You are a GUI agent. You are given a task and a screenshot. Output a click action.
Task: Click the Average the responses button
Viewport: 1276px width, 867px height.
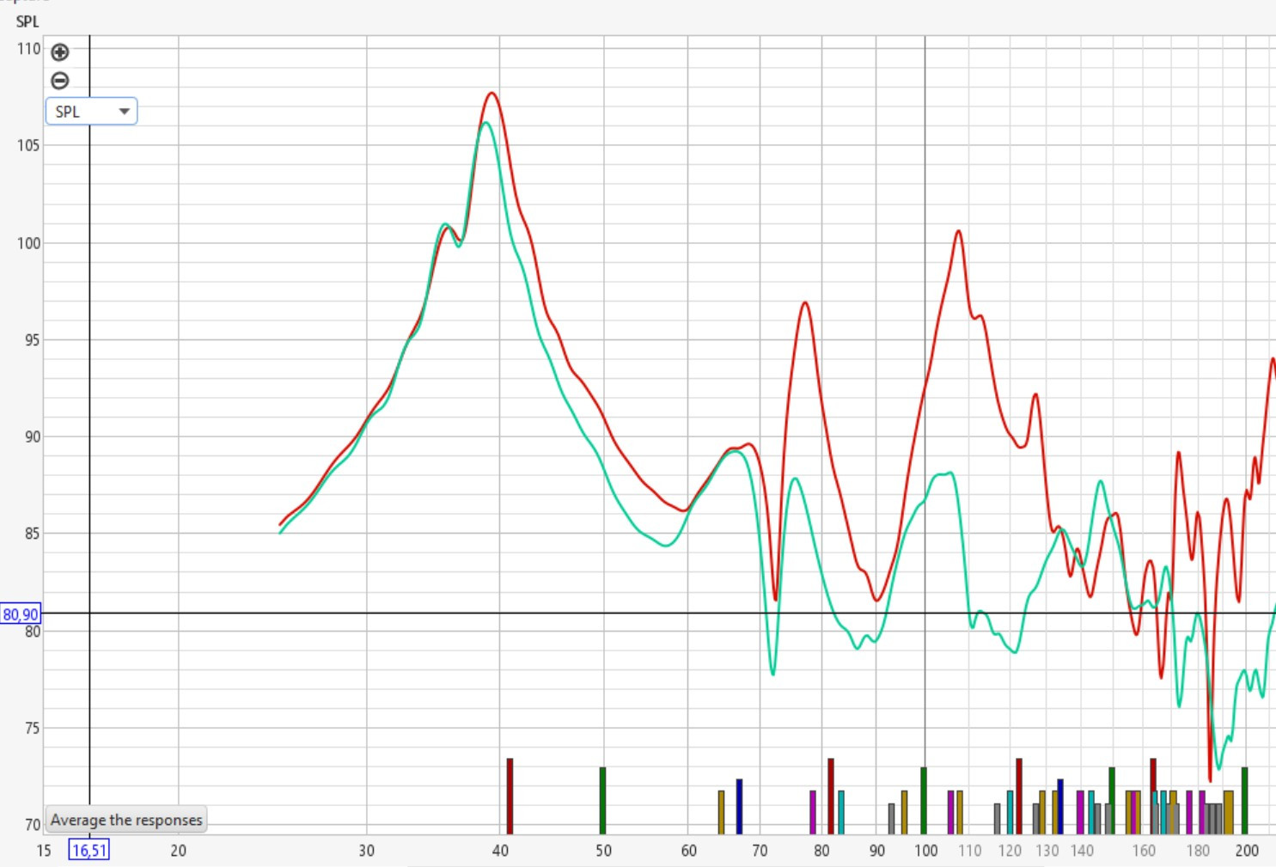(x=126, y=820)
